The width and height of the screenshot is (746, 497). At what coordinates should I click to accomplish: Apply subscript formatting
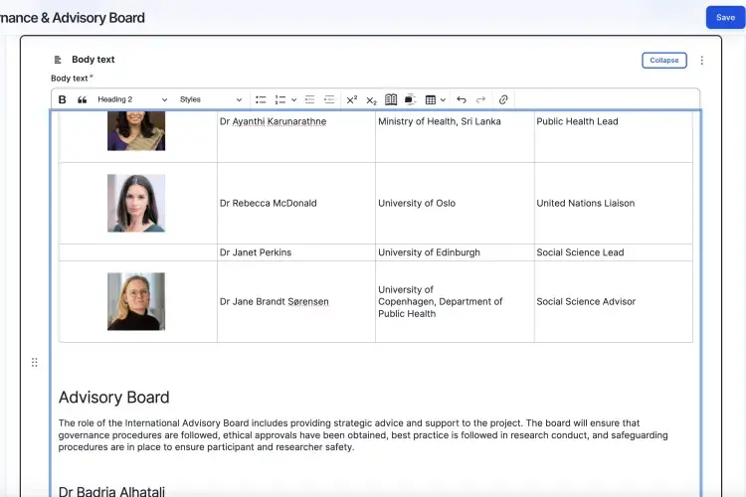(x=371, y=99)
